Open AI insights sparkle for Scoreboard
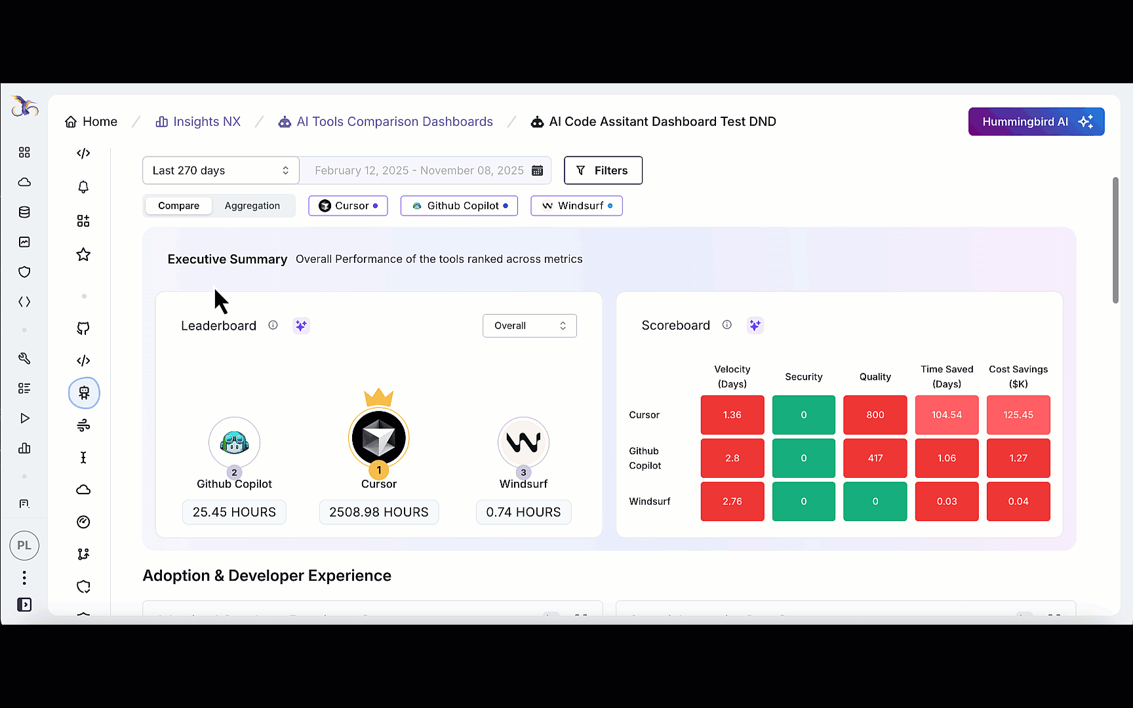This screenshot has width=1133, height=708. pyautogui.click(x=755, y=325)
